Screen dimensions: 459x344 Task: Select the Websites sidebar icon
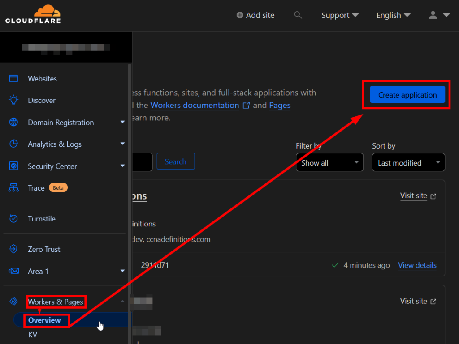(13, 78)
